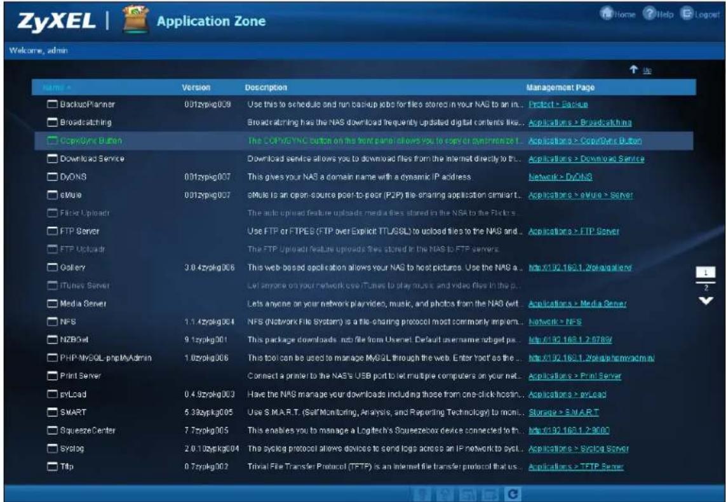The width and height of the screenshot is (726, 502).
Task: Open the Applications > pyLoad link
Action: [567, 393]
